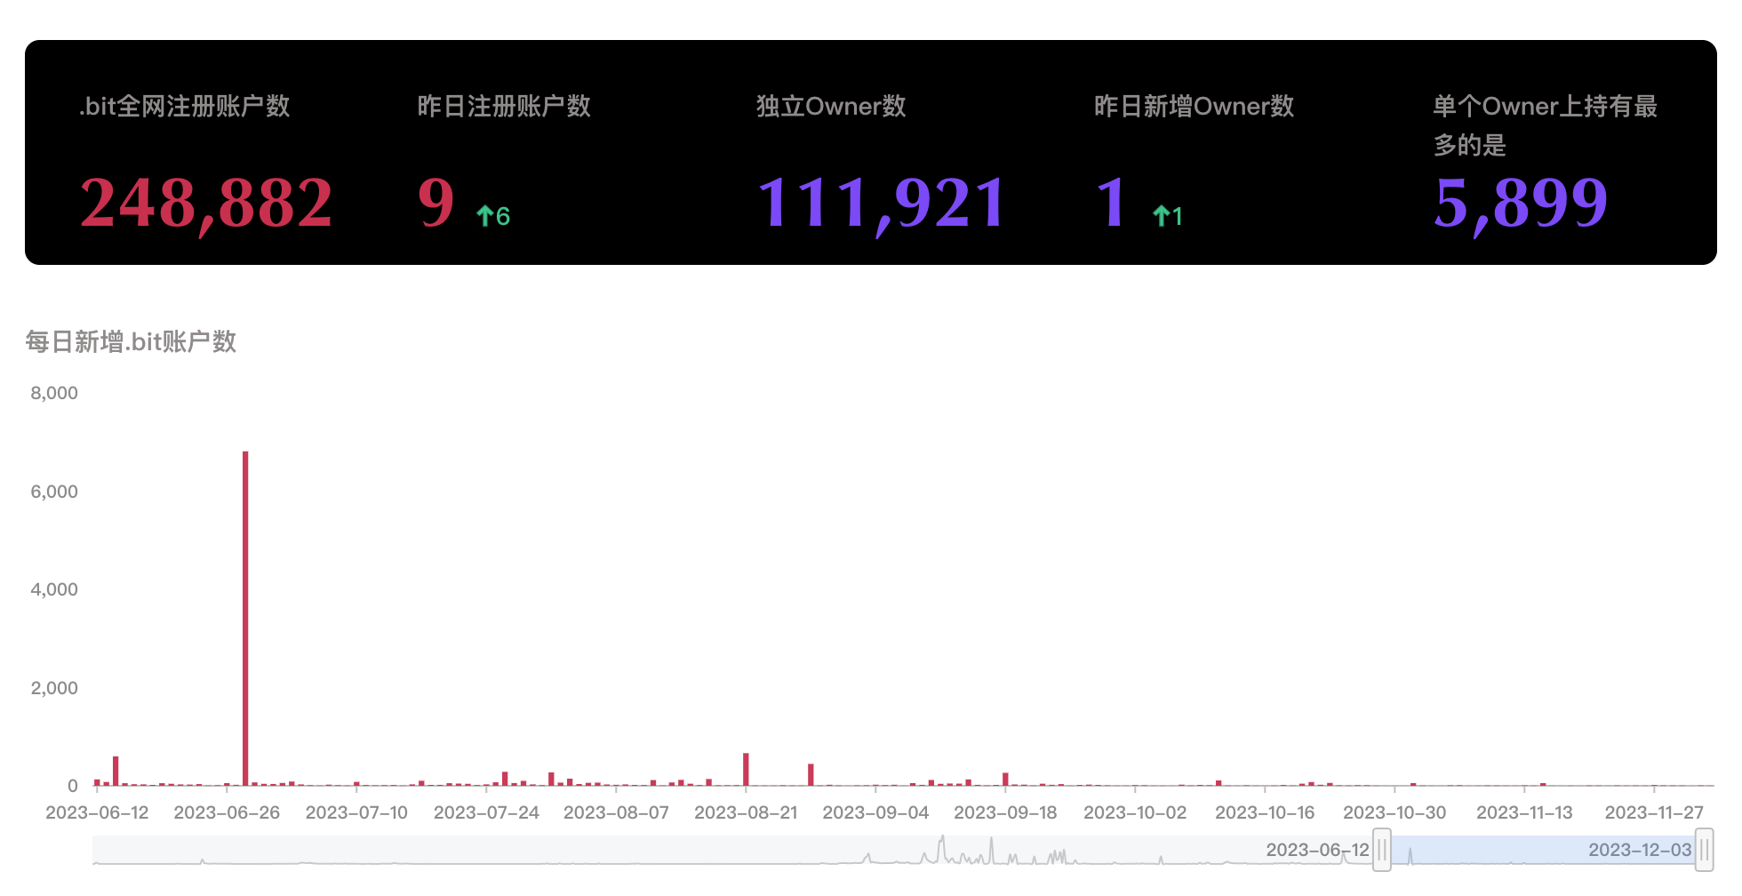
Task: Click the 2023-09-18 x-axis label
Action: [x=1005, y=812]
